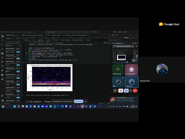185x139 pixels.
Task: Open the Accounts icon in activity bar
Action: 2,96
